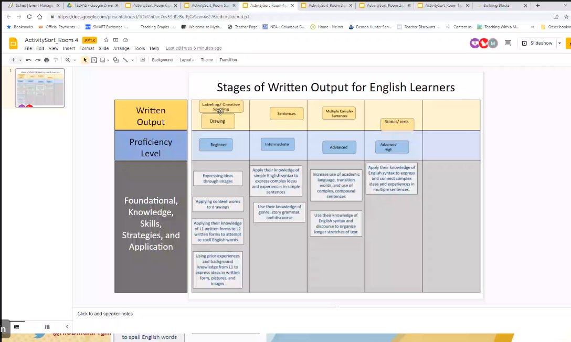Open the Teacher Page bookmark
571x342 pixels.
242,27
